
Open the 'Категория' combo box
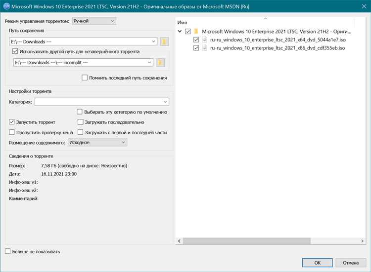pyautogui.click(x=102, y=102)
